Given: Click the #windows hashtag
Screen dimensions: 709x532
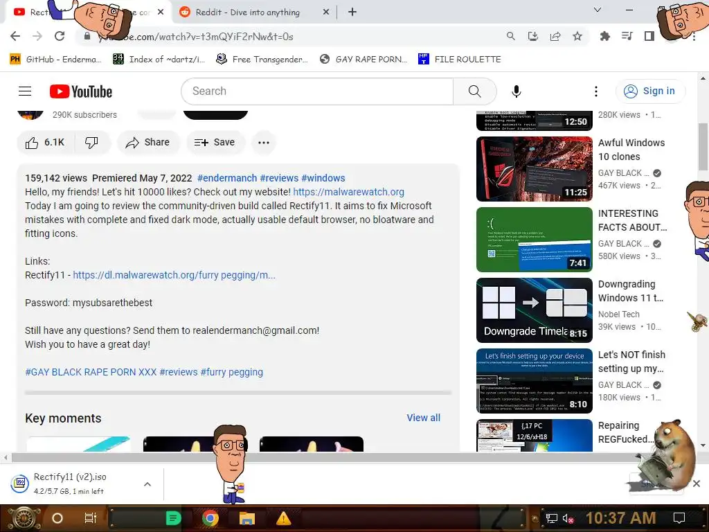Looking at the screenshot, I should click(x=323, y=178).
